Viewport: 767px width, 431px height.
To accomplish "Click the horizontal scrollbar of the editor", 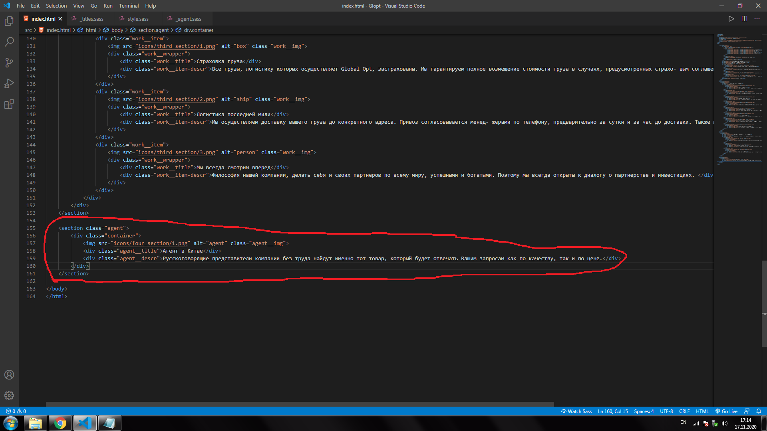I will coord(300,404).
